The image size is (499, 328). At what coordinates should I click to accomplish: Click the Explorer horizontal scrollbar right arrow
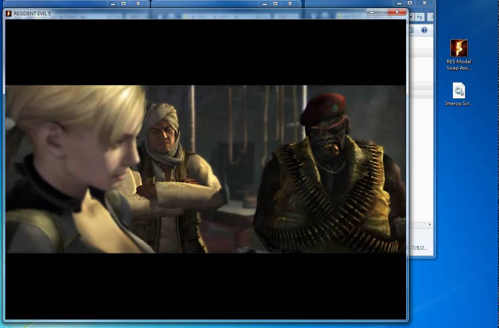point(430,225)
